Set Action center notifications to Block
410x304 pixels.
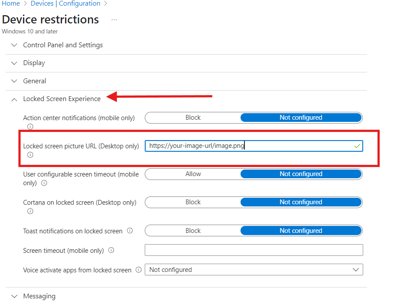[x=193, y=118]
